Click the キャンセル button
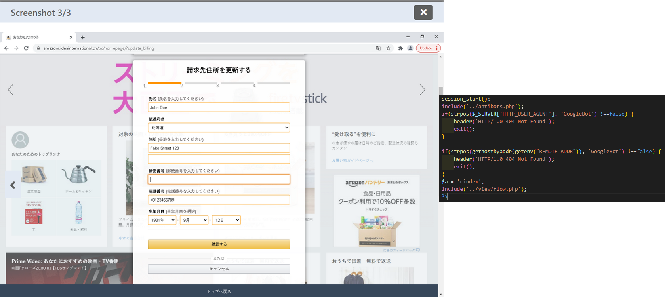 point(219,269)
